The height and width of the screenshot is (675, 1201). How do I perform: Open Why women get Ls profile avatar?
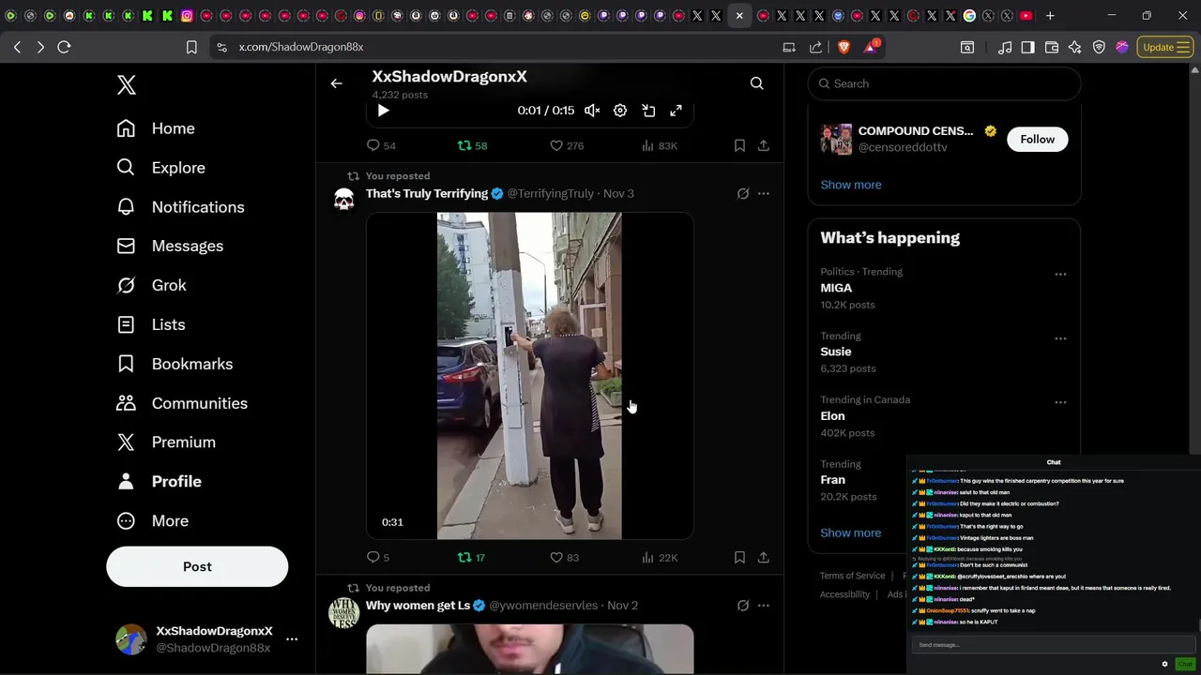(344, 612)
